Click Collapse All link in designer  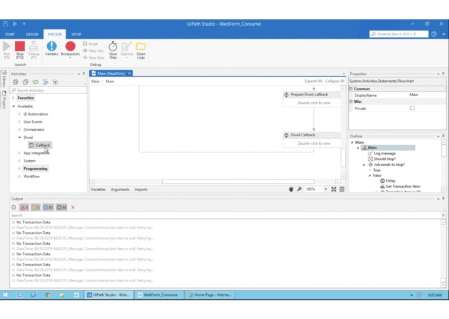(335, 81)
